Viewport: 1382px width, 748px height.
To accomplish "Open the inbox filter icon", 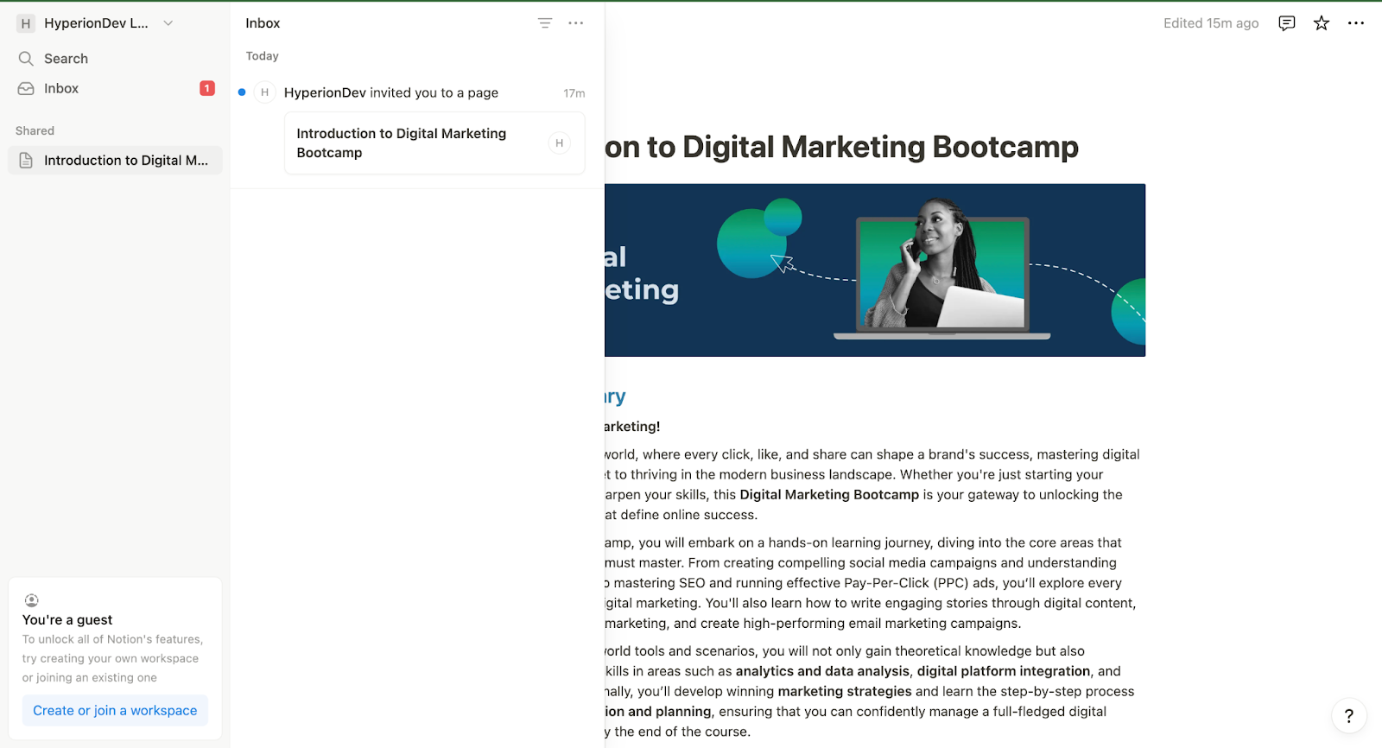I will (544, 23).
